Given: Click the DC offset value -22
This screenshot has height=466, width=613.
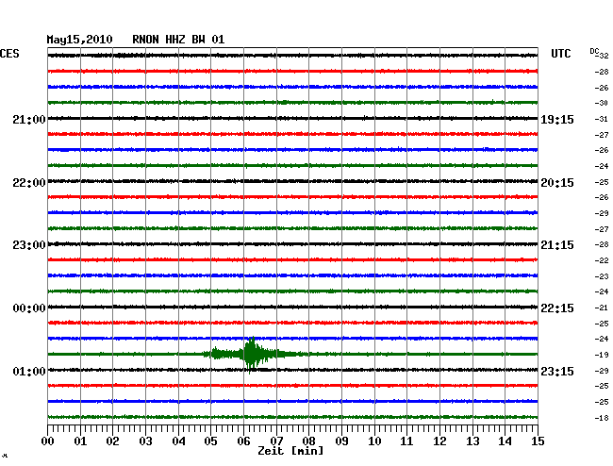Looking at the screenshot, I should pyautogui.click(x=602, y=260).
